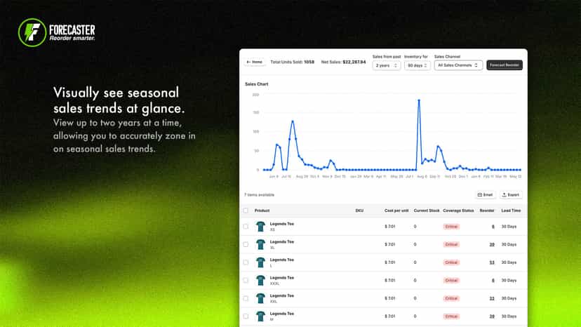Check the Legends Tee XXXL row checkbox
581x327 pixels.
(x=246, y=280)
